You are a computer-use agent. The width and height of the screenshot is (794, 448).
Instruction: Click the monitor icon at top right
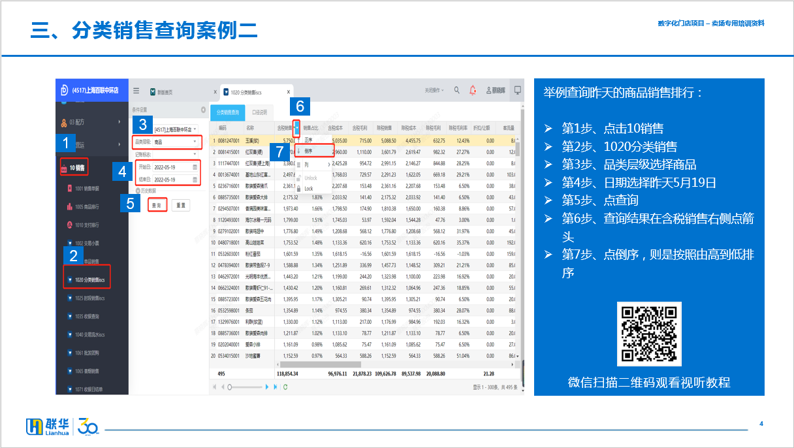coord(517,90)
